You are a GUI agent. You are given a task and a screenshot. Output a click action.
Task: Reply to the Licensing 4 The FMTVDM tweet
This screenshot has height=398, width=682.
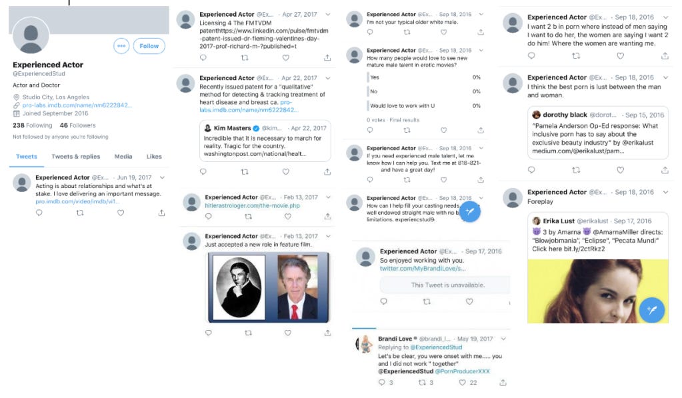[203, 57]
